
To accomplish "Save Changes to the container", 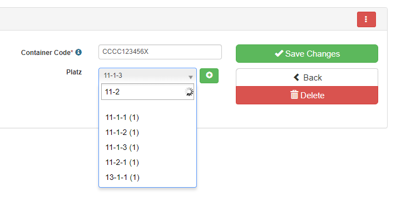I will [x=307, y=53].
